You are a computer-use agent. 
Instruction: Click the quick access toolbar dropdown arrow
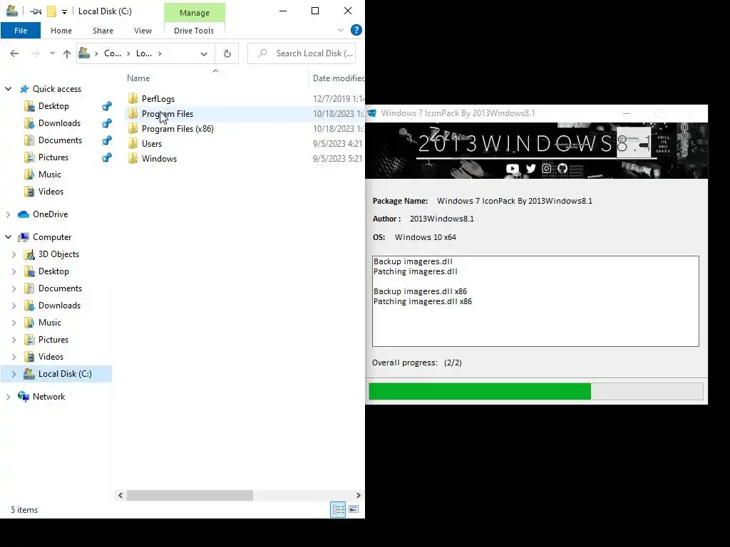[x=64, y=11]
